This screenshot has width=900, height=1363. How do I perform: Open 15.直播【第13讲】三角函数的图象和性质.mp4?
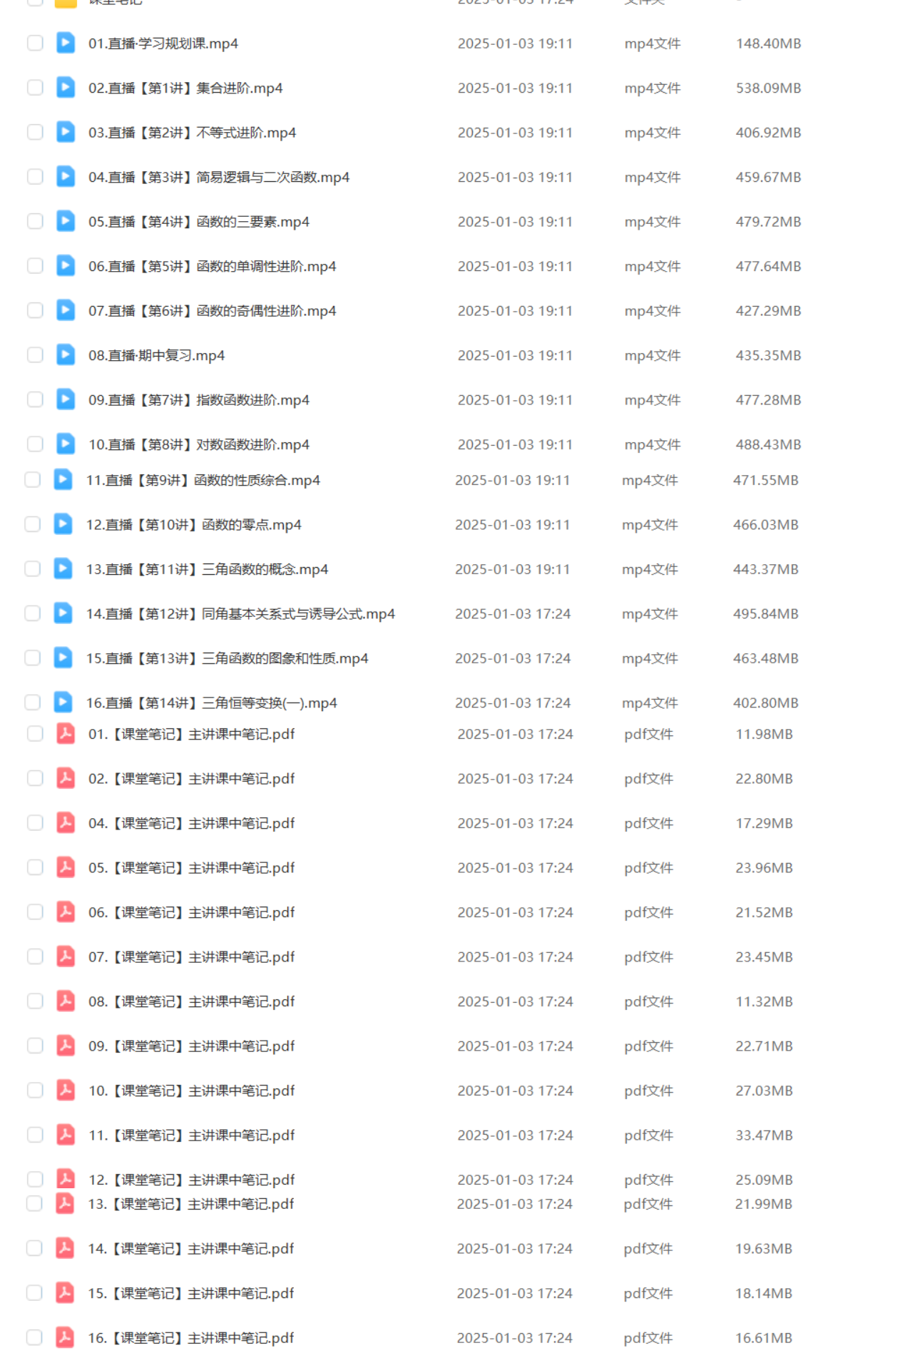click(227, 658)
